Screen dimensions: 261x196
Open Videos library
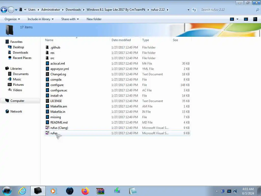[17, 90]
